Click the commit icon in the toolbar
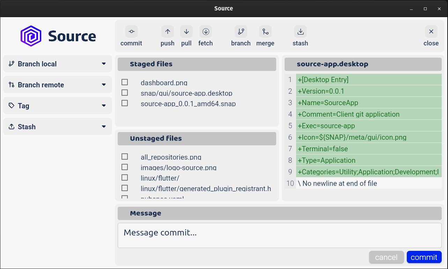448x269 pixels. [x=131, y=31]
